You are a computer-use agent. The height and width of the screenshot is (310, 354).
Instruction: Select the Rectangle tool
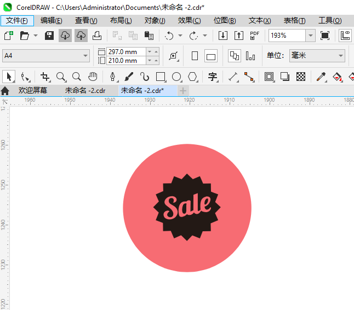161,77
